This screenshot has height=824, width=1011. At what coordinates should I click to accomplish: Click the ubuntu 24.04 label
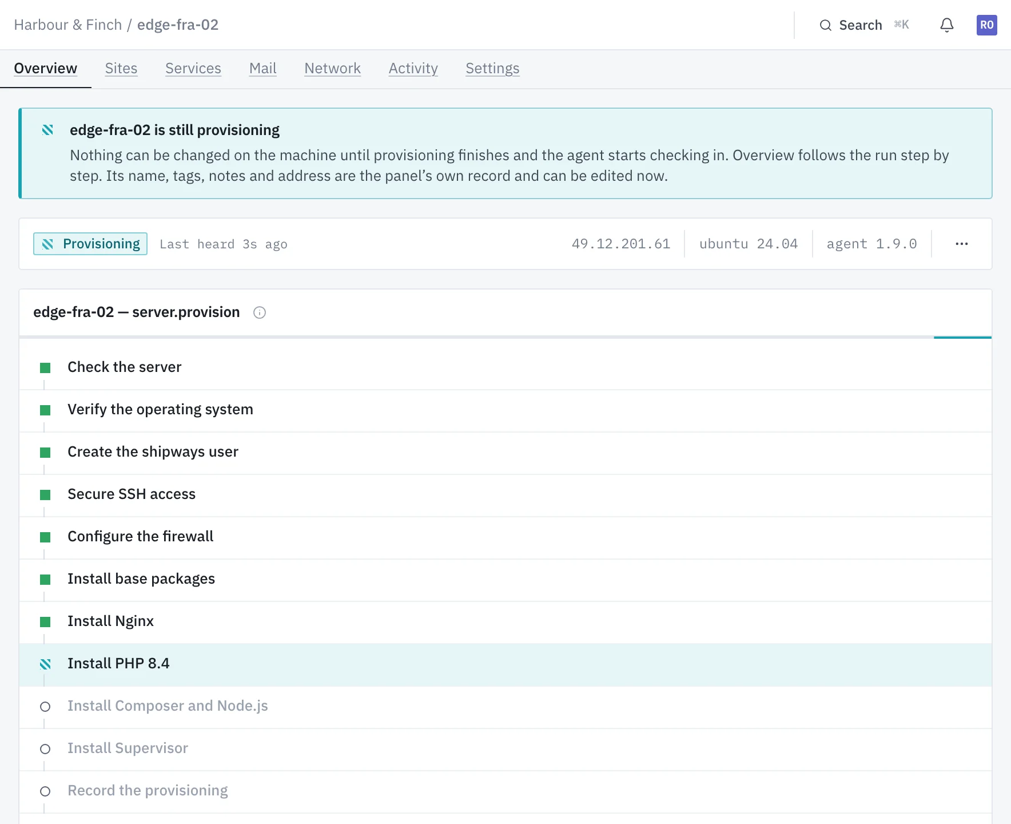pyautogui.click(x=749, y=244)
